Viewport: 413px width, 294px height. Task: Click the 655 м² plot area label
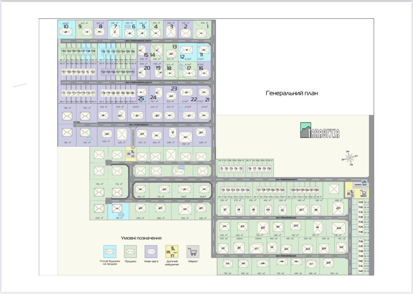point(99,218)
